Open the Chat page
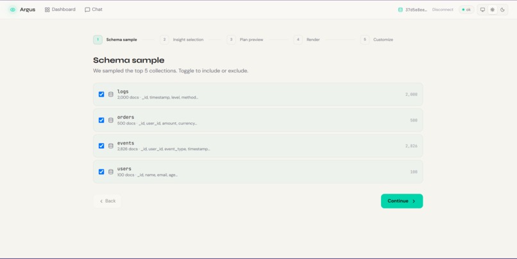The image size is (517, 259). (x=94, y=10)
